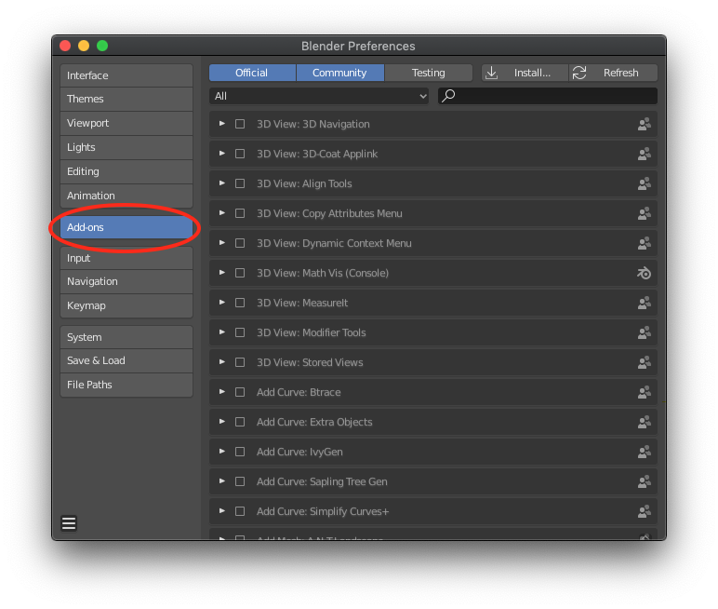Toggle the Official support filter
This screenshot has height=609, width=718.
click(252, 73)
